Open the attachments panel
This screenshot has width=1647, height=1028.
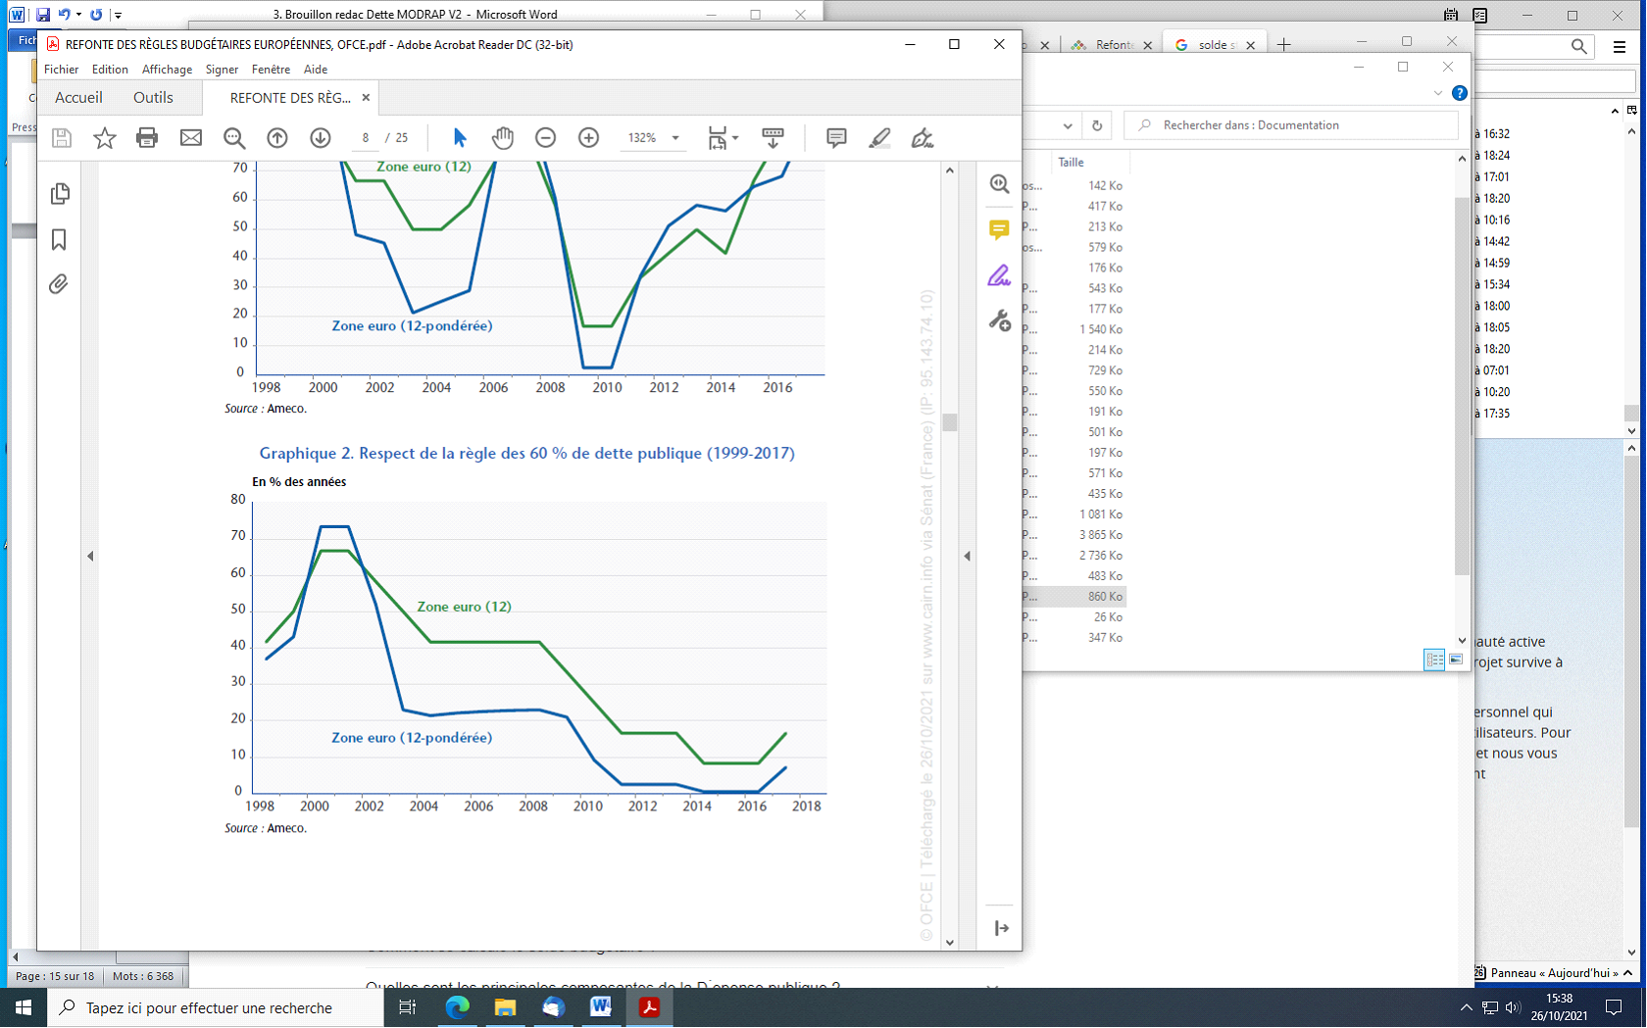point(59,285)
